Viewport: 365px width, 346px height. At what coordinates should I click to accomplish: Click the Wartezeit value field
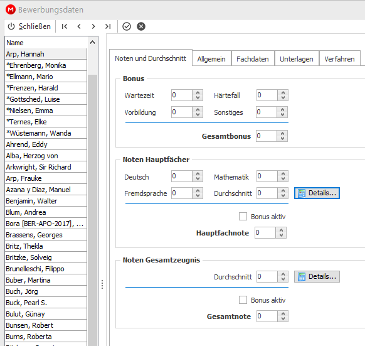(182, 95)
